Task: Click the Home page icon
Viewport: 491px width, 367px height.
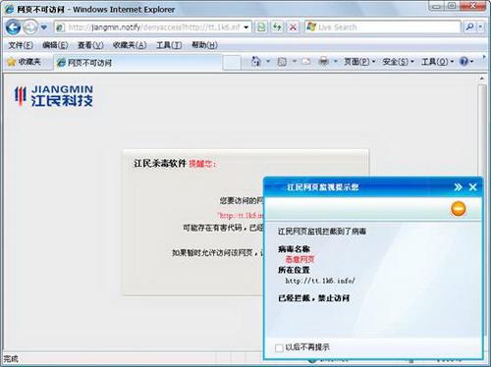Action: pos(256,62)
